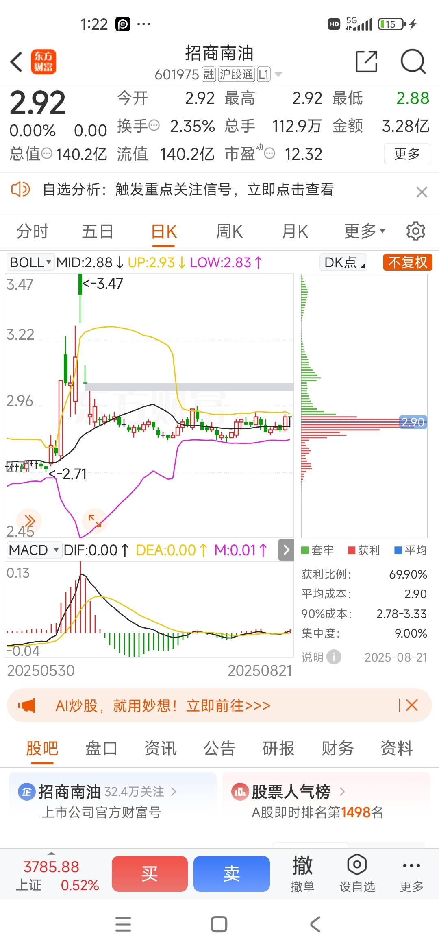This screenshot has width=439, height=952.
Task: Expand the stock title dropdown triangle
Action: (278, 74)
